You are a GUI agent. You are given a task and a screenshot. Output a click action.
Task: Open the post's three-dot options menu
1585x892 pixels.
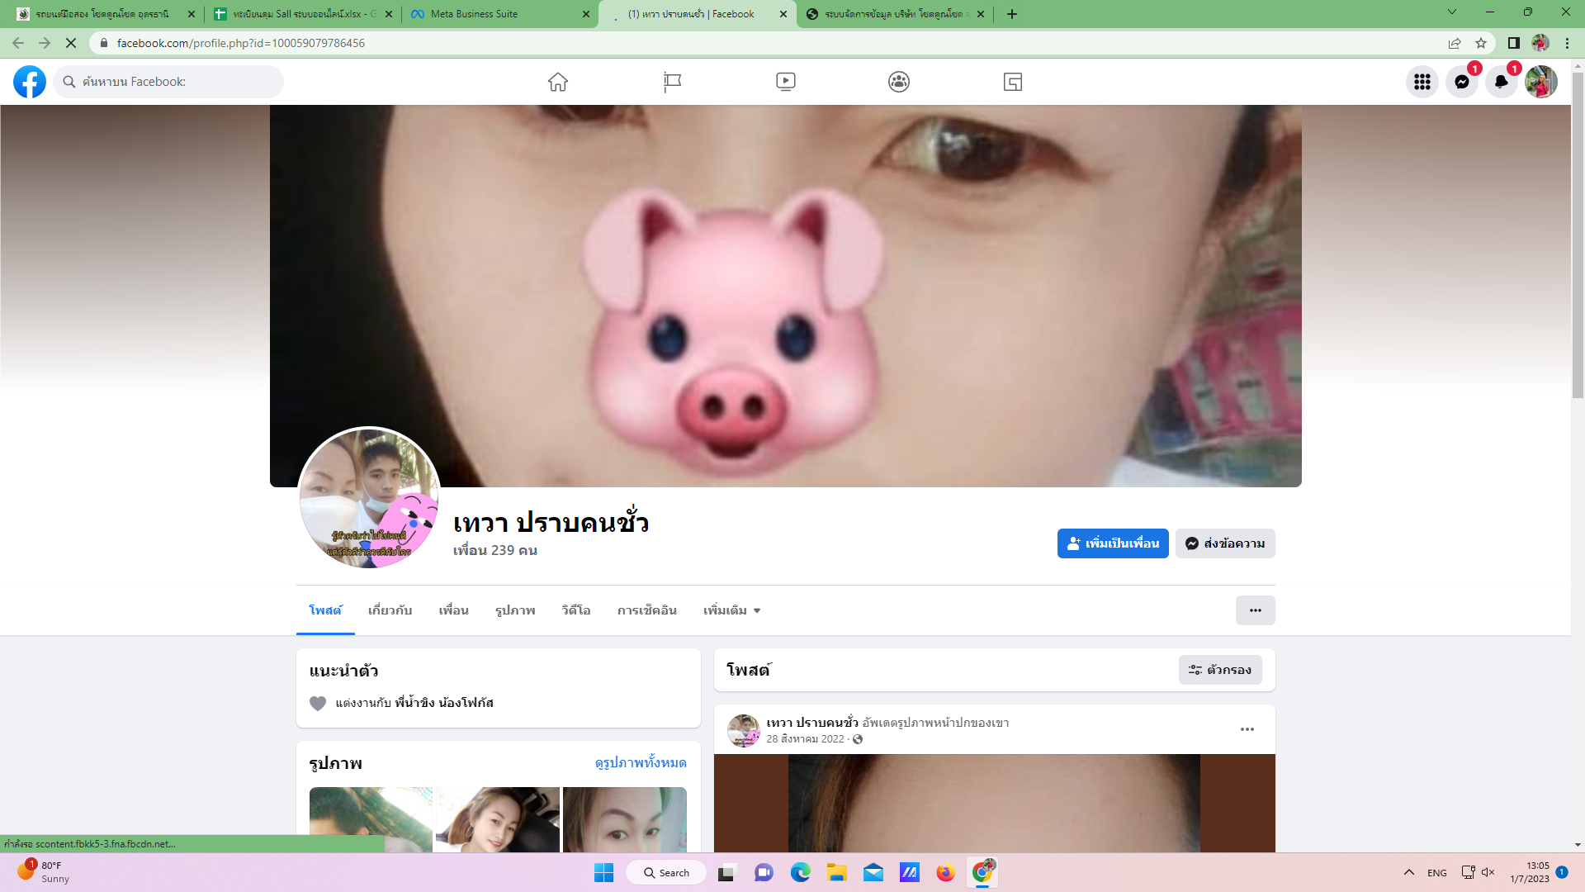(1247, 729)
